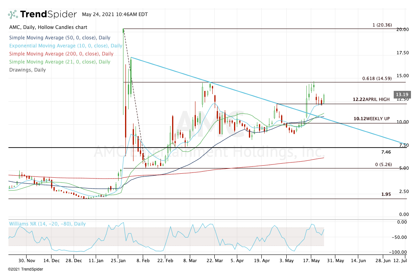Screen dimensions: 419x273
Task: Click the 25. Jan date axis label
Action: (x=118, y=261)
